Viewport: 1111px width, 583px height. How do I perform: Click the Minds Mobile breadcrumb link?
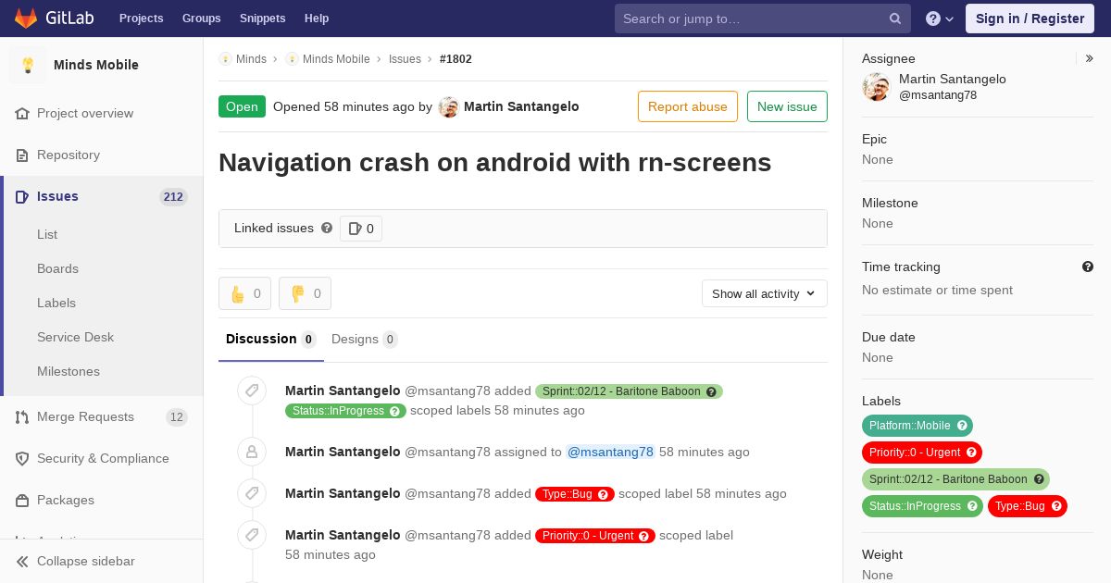pos(336,58)
